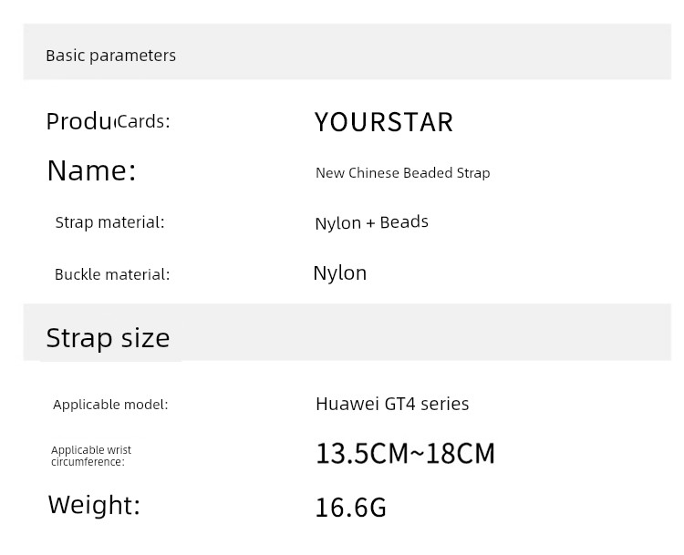Select the Nylon buckle material value
Viewport: 684px width, 555px height.
(x=340, y=273)
